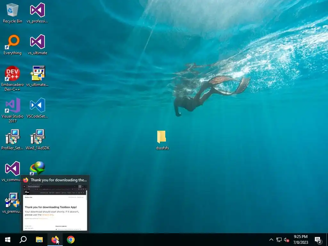Click the Show desktop sliver on the taskbar

point(327,240)
